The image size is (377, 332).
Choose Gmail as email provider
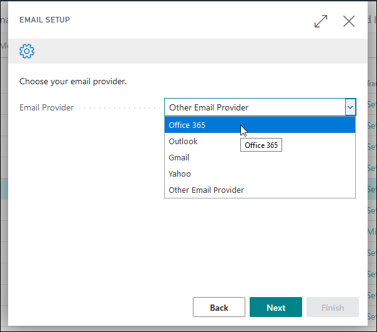tap(260, 158)
